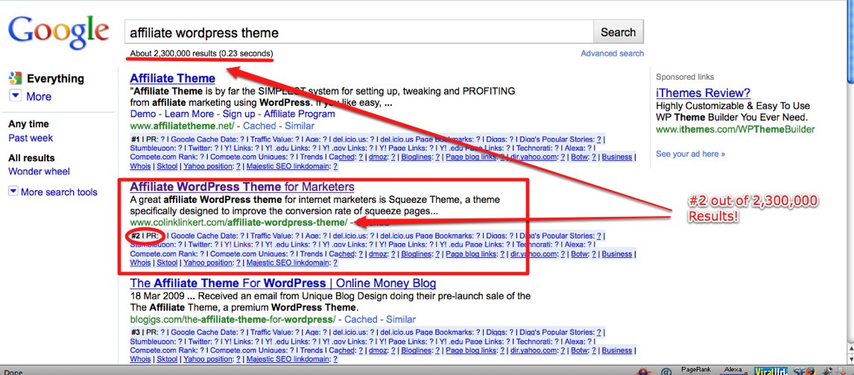Filter results to Past week

(31, 138)
